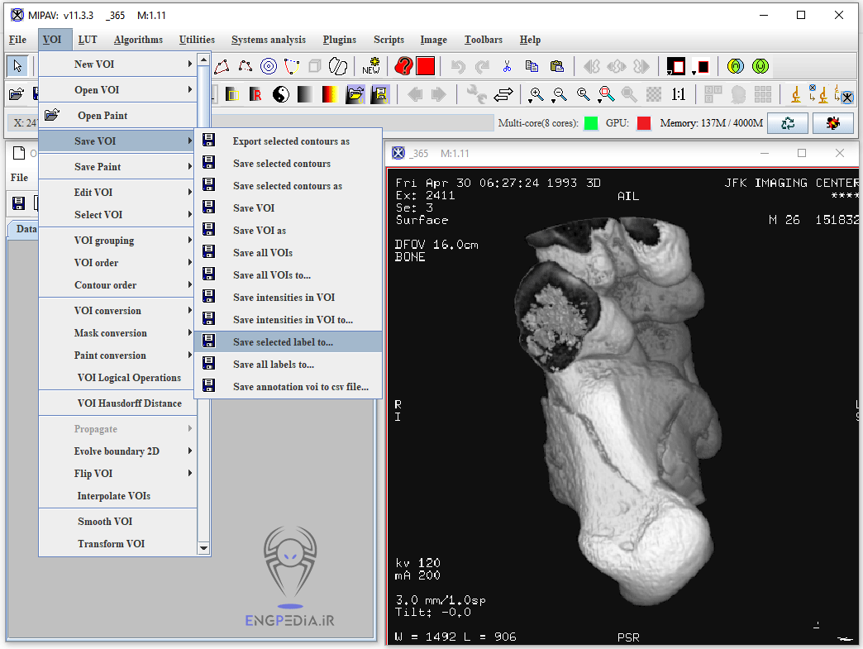
Task: Expand the Contour order submenu
Action: click(x=117, y=285)
